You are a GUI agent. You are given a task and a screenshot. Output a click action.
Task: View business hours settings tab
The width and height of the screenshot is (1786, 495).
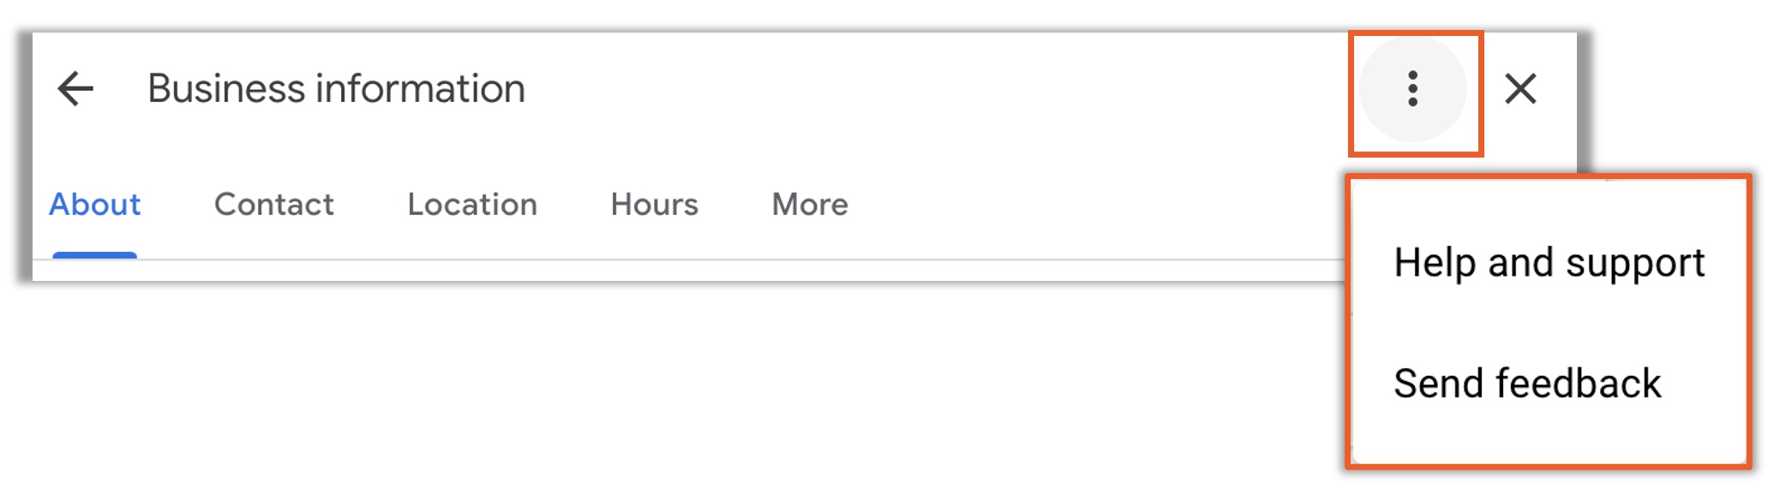(654, 205)
